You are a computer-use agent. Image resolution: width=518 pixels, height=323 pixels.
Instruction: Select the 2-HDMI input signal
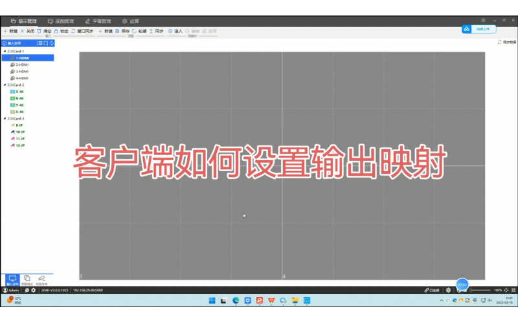pyautogui.click(x=19, y=65)
